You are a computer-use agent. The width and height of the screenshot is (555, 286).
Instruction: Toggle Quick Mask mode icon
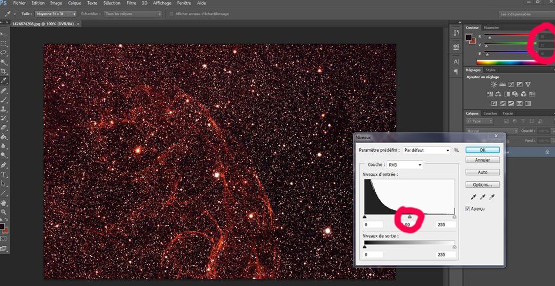pos(4,240)
